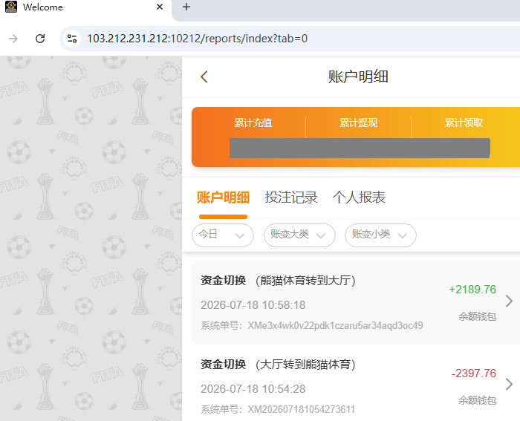Expand details arrow for -2397.76 record
Screen dimensions: 520x421
pyautogui.click(x=509, y=385)
